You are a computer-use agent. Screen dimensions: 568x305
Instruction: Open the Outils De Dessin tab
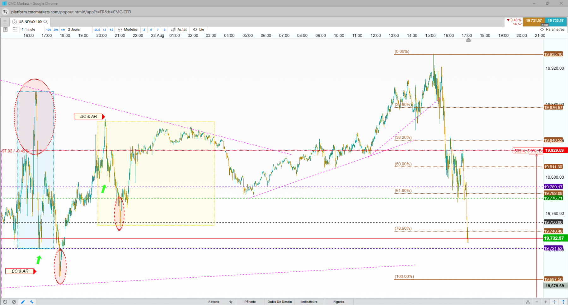(x=280, y=302)
